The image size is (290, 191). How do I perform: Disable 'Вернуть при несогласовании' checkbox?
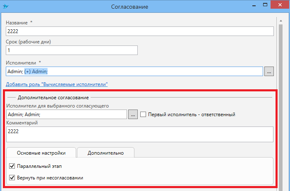(12, 178)
